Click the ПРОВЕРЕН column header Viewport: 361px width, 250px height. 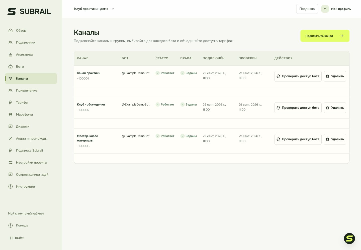(x=248, y=58)
